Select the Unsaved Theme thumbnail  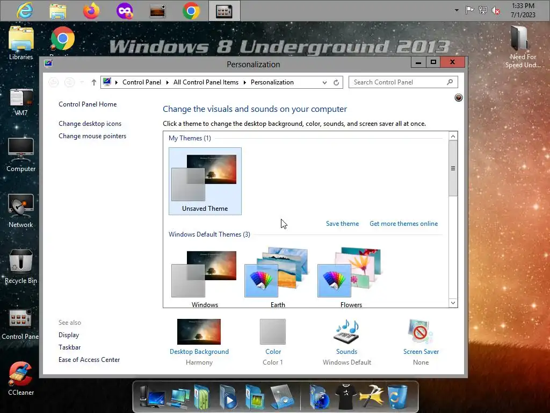[x=205, y=181]
